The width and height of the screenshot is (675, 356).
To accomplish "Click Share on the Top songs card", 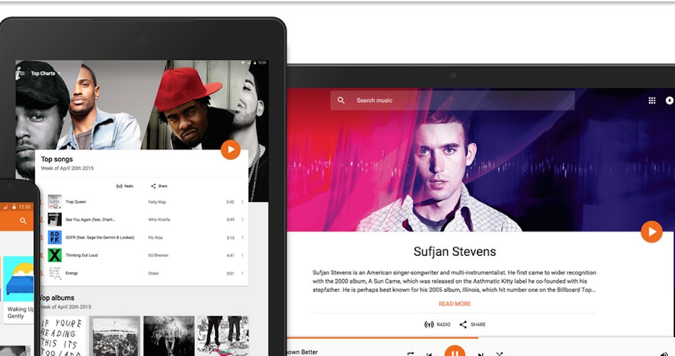I will (159, 186).
